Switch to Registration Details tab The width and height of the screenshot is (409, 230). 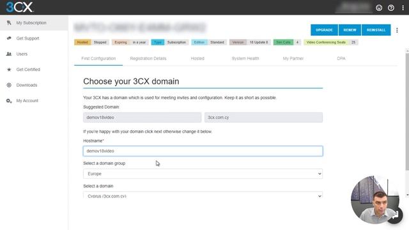tap(148, 58)
